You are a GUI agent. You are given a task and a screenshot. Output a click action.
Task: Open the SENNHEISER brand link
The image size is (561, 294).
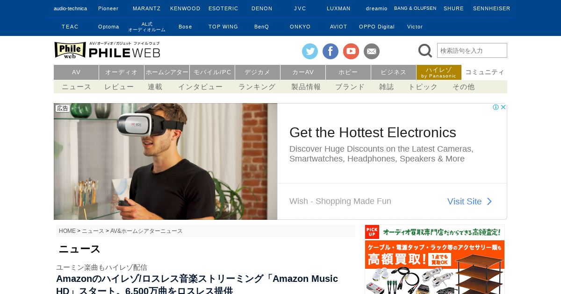click(491, 8)
